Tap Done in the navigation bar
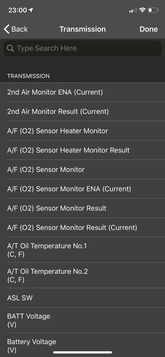 pyautogui.click(x=149, y=29)
